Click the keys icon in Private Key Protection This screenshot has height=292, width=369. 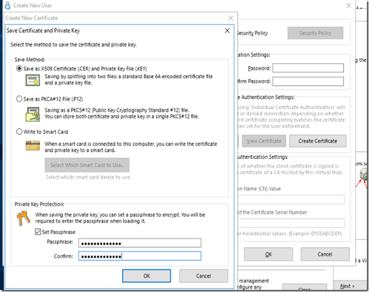click(24, 218)
